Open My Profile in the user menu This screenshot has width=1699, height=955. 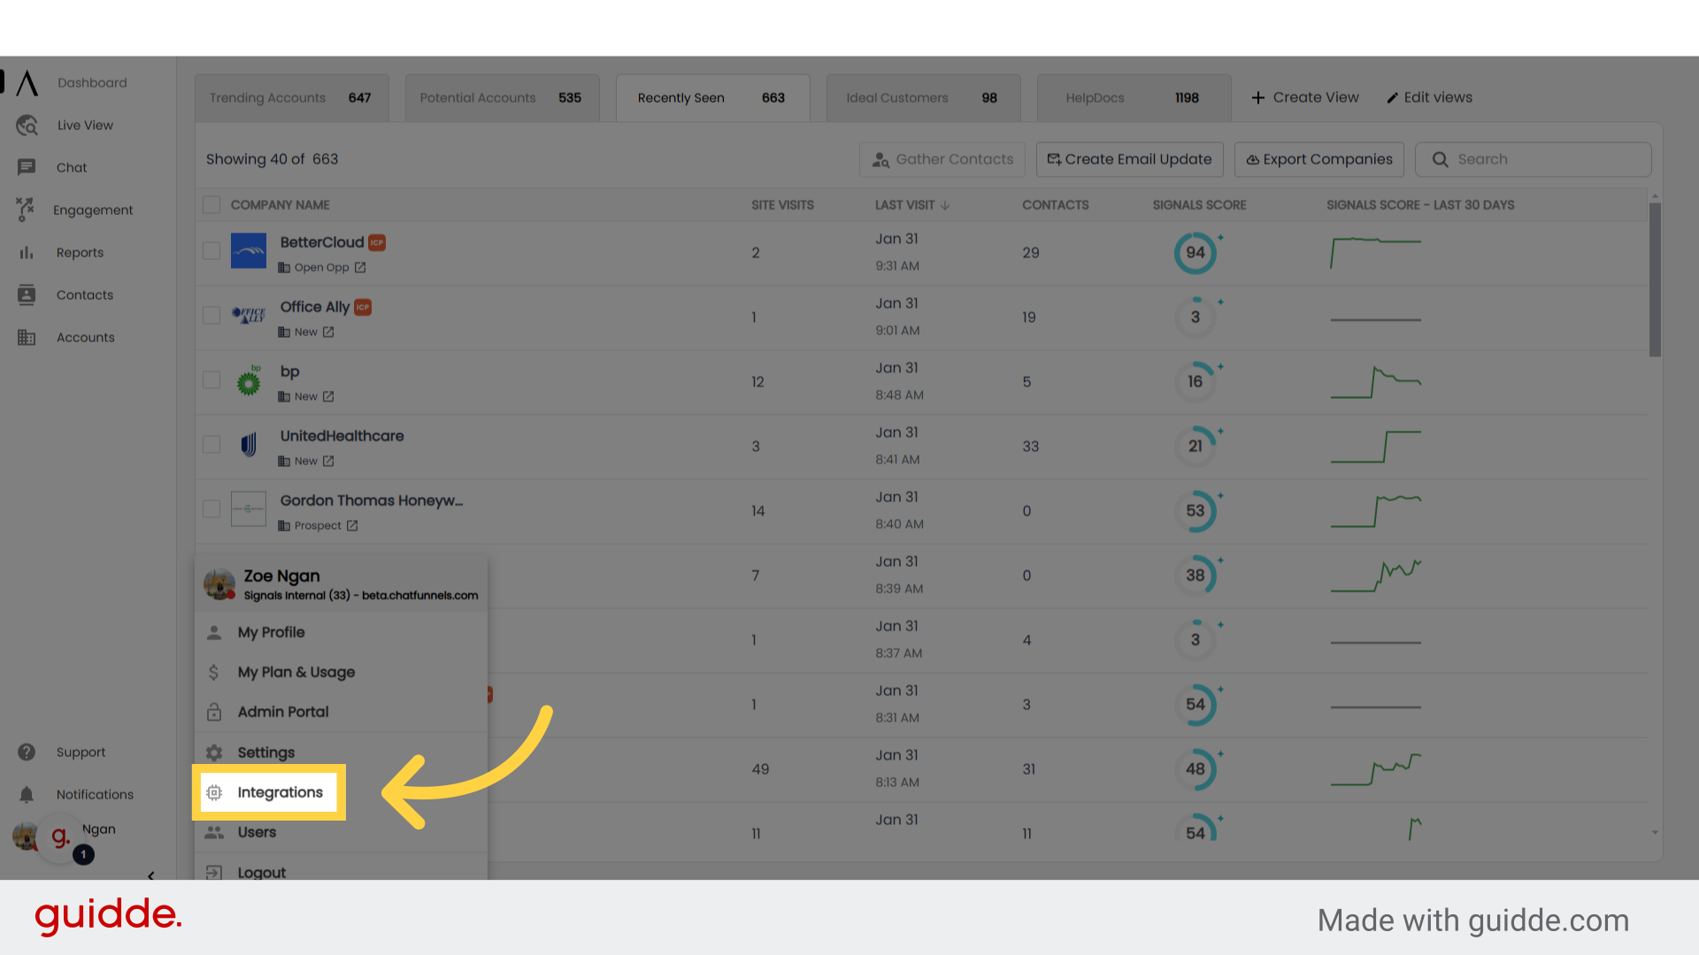point(341,632)
